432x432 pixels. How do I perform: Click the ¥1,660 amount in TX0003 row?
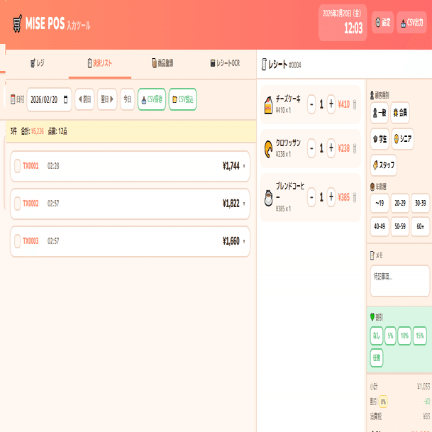click(231, 241)
